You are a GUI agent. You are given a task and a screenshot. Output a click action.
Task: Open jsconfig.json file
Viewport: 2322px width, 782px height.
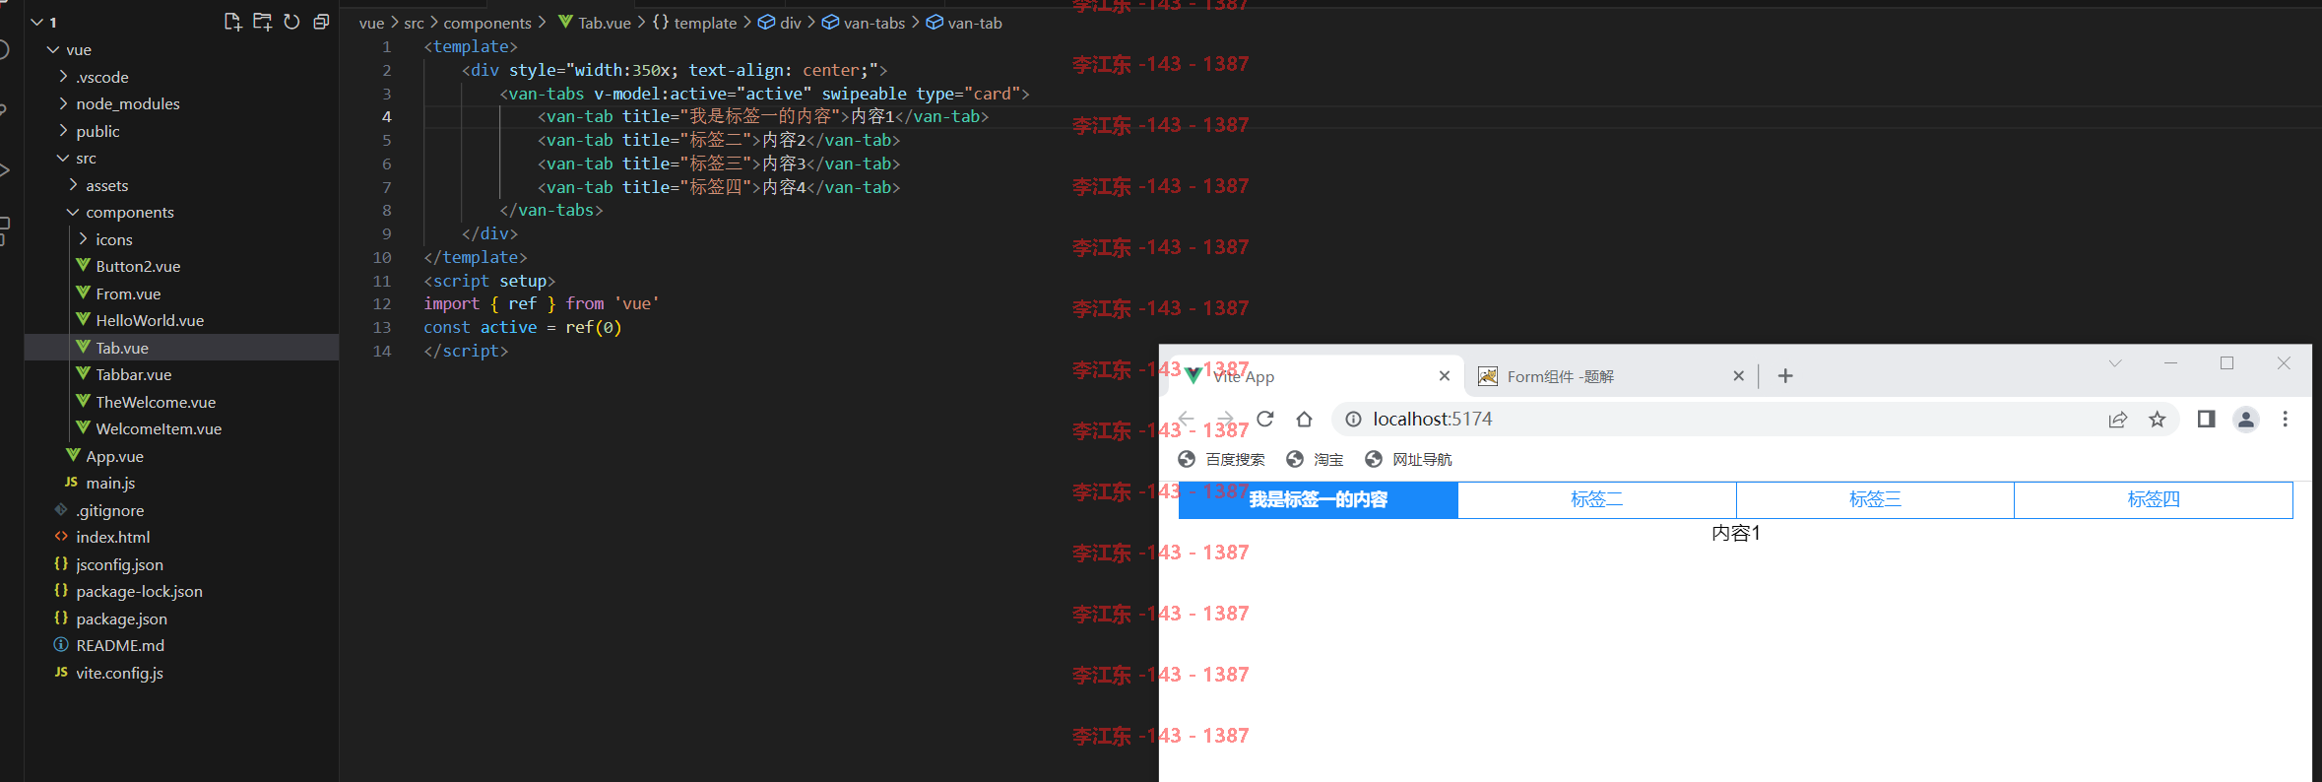click(119, 564)
